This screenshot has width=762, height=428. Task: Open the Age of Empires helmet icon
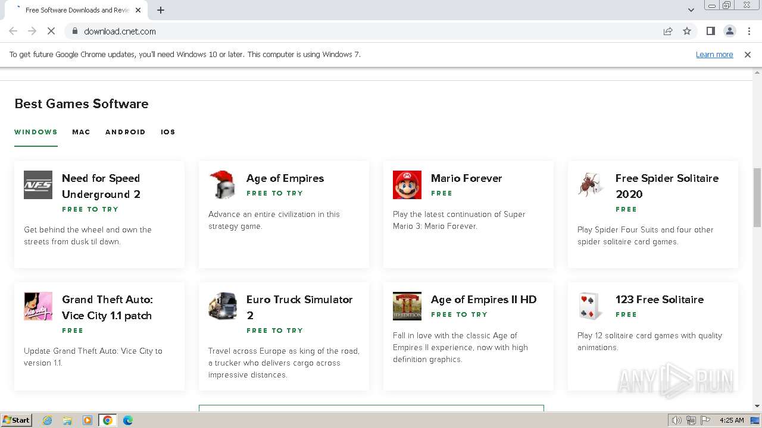coord(223,185)
